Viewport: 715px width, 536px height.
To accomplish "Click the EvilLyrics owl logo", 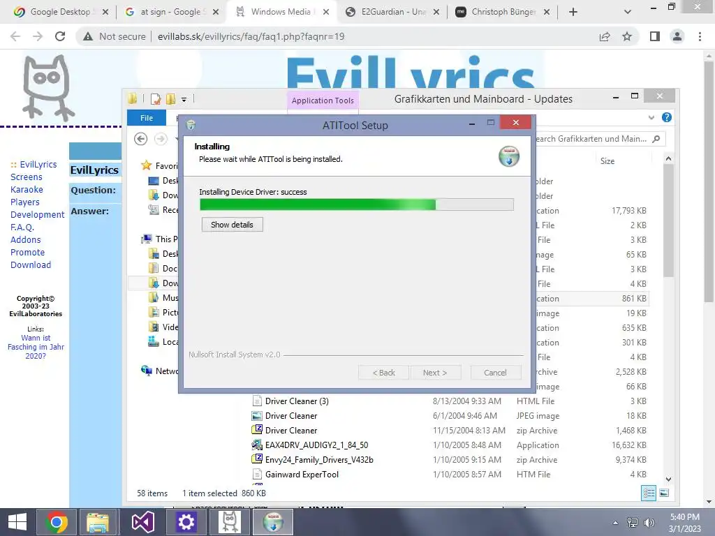I will click(x=48, y=88).
